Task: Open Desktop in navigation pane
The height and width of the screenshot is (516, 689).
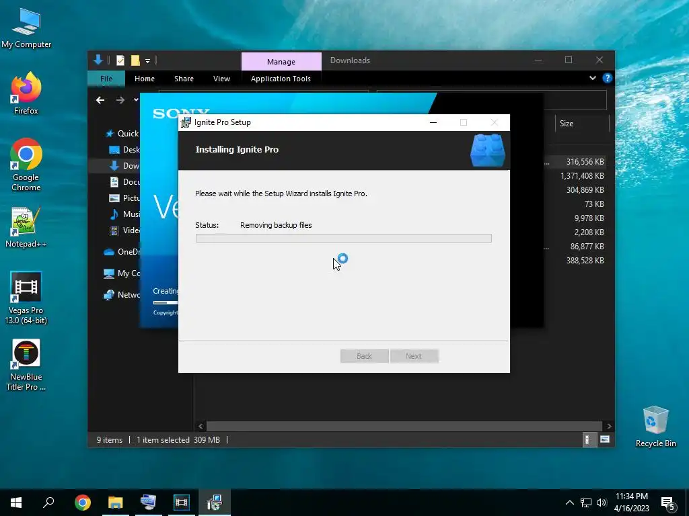Action: coord(124,150)
